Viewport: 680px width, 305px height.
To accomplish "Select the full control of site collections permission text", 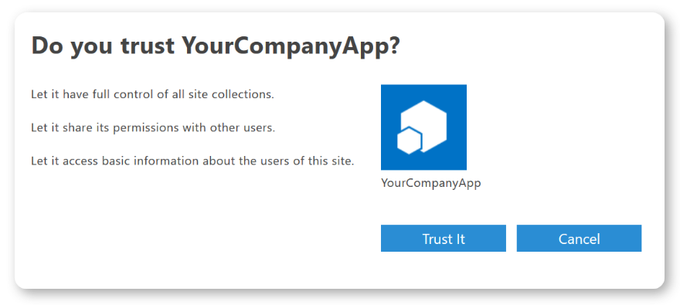I will (153, 94).
